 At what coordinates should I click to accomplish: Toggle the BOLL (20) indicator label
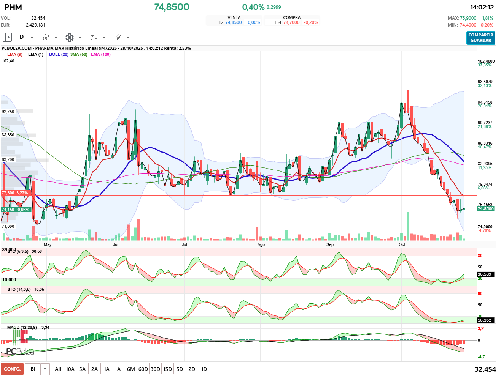[59, 54]
